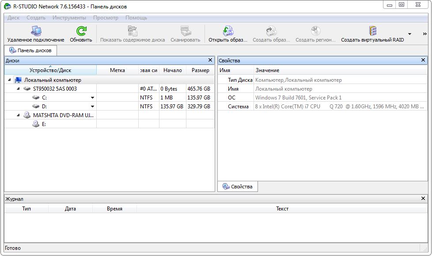Click the Intel Core i7 CPU value

(x=339, y=107)
